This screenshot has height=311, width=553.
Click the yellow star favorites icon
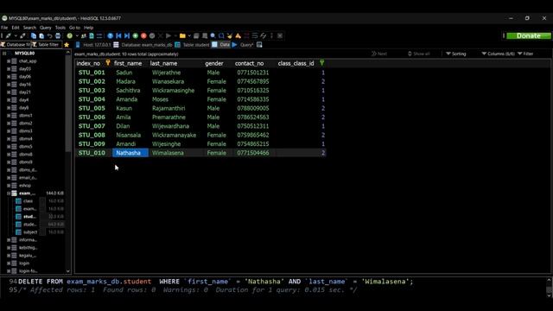67,45
